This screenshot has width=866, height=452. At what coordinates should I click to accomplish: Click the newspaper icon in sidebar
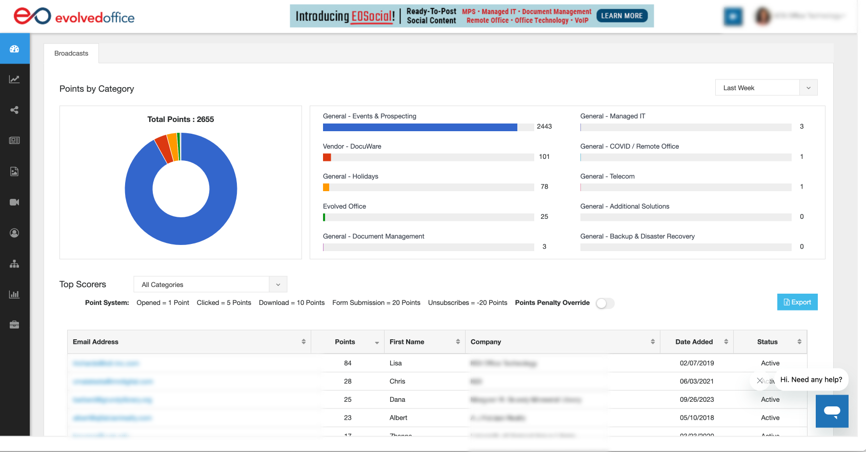pos(14,140)
